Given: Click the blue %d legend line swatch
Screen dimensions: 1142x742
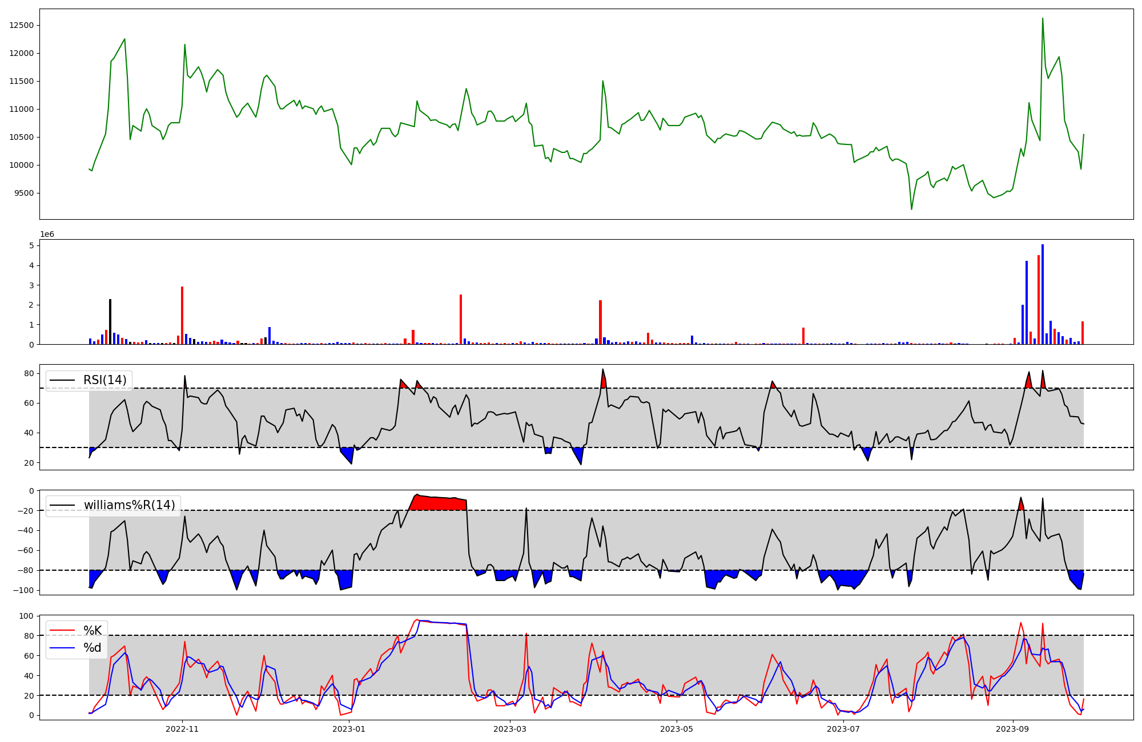Looking at the screenshot, I should [x=62, y=648].
